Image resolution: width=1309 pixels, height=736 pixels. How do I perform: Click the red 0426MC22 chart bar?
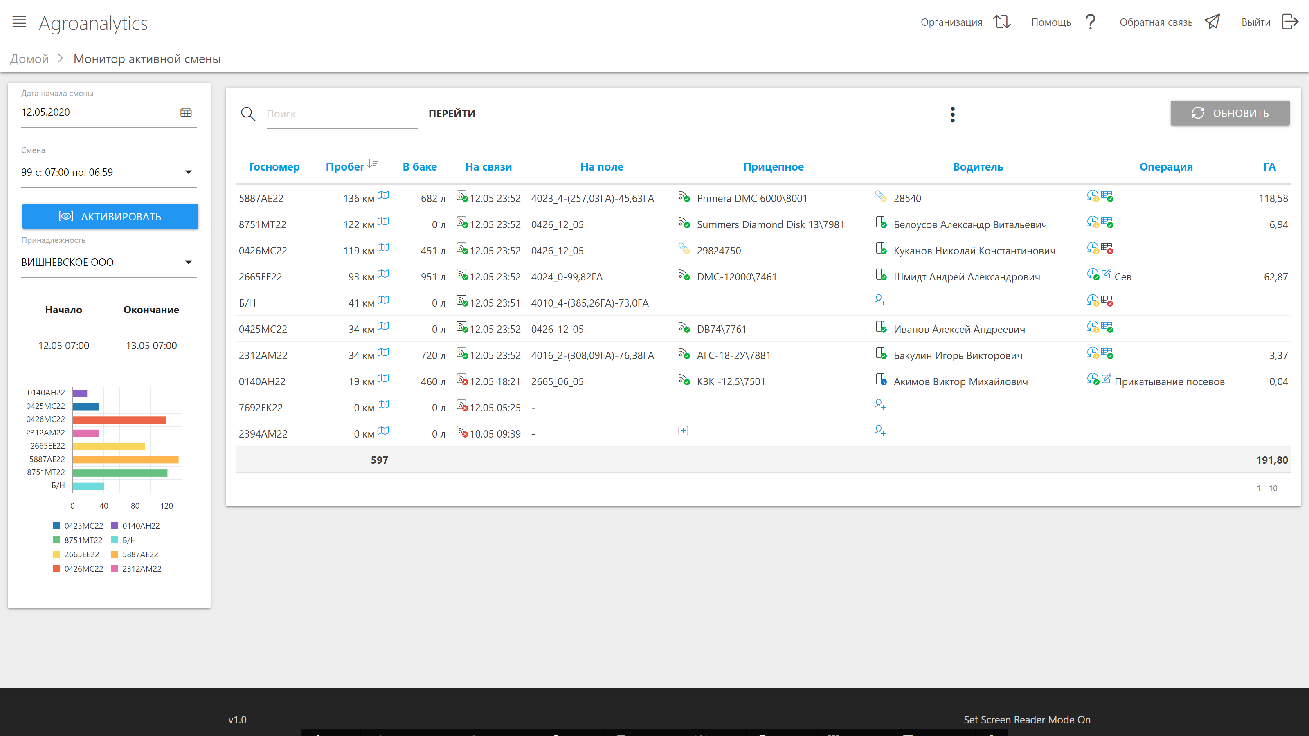(x=119, y=420)
